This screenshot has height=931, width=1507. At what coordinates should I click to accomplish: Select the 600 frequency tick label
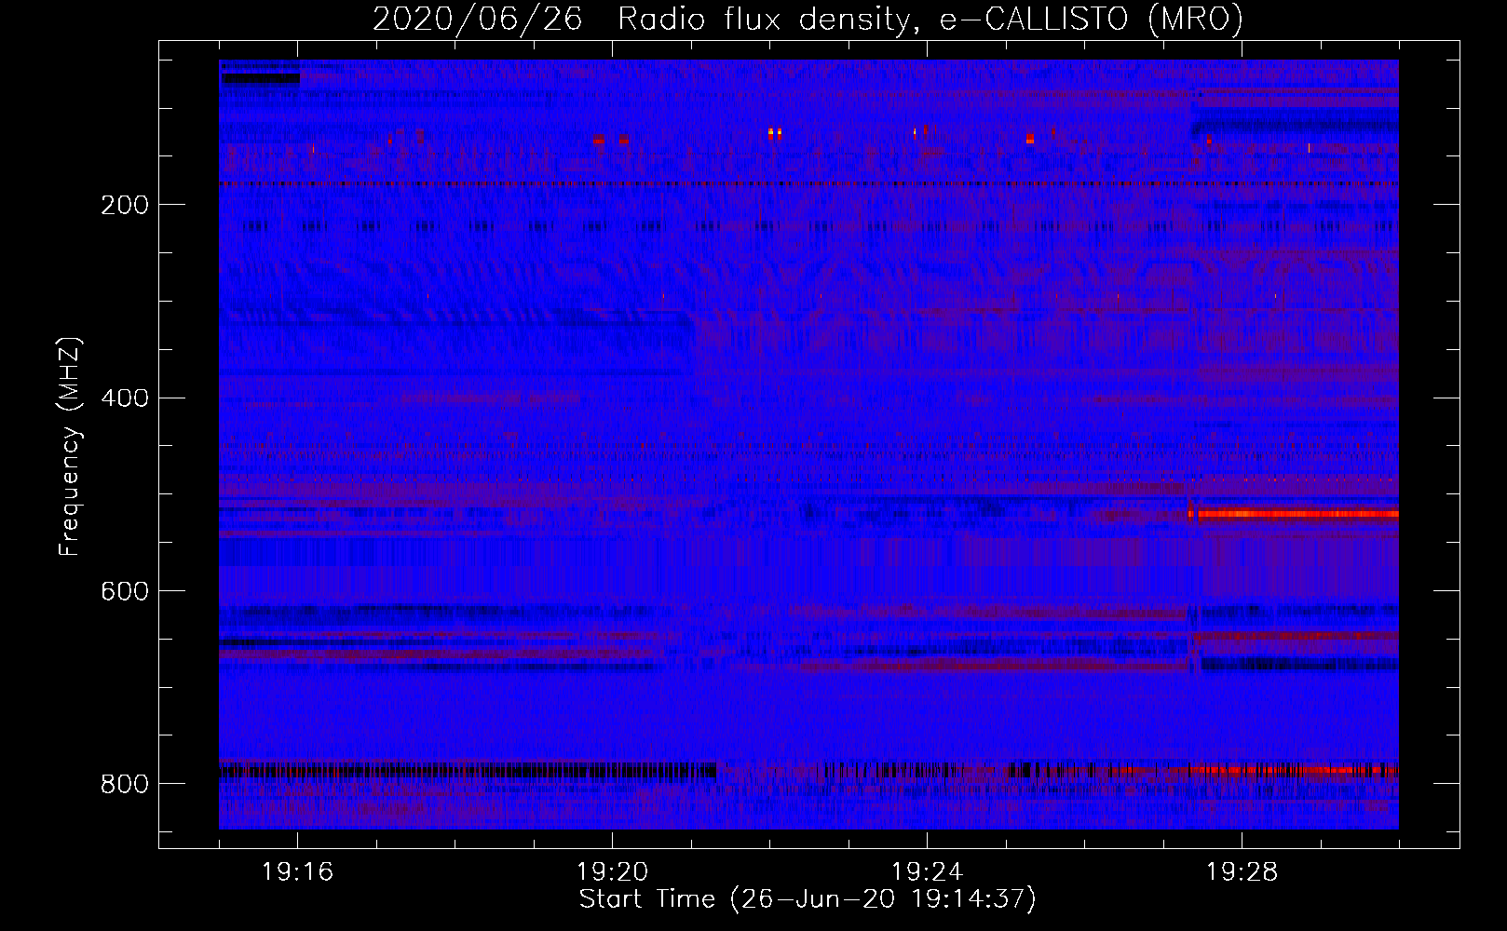(125, 592)
